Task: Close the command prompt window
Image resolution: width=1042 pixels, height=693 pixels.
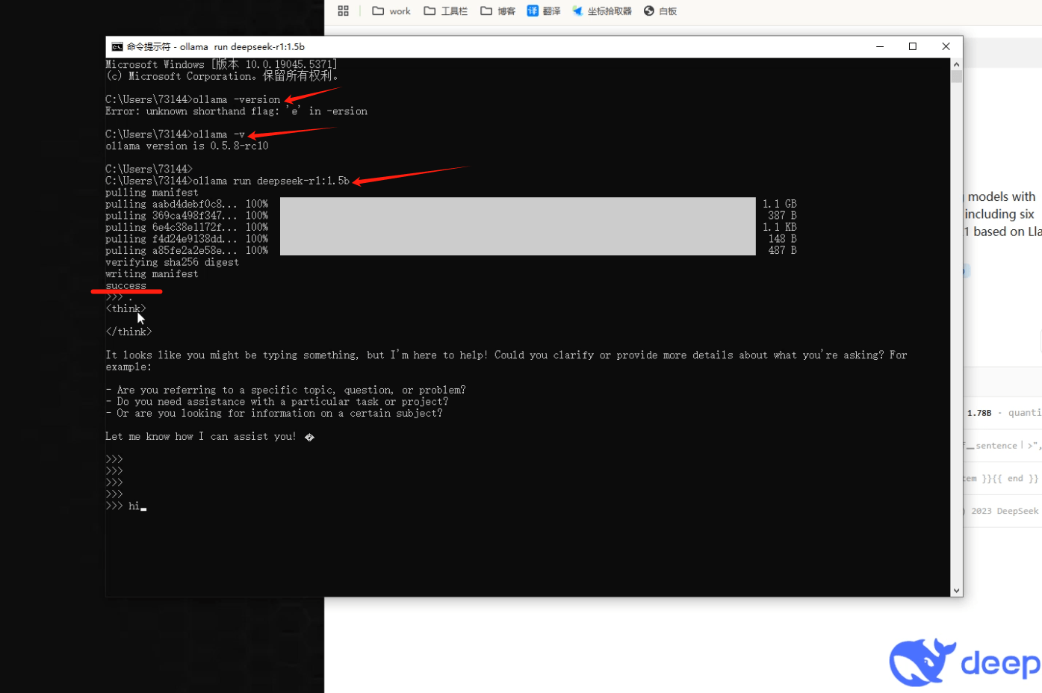Action: (946, 46)
